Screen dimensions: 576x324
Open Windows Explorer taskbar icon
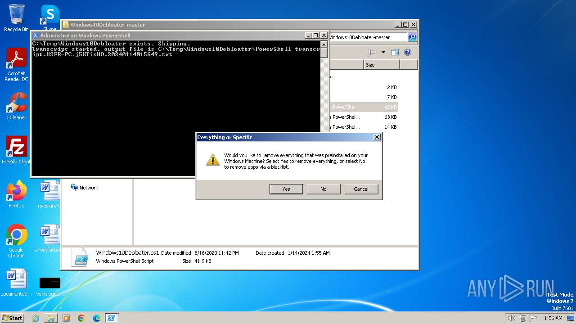click(51, 318)
